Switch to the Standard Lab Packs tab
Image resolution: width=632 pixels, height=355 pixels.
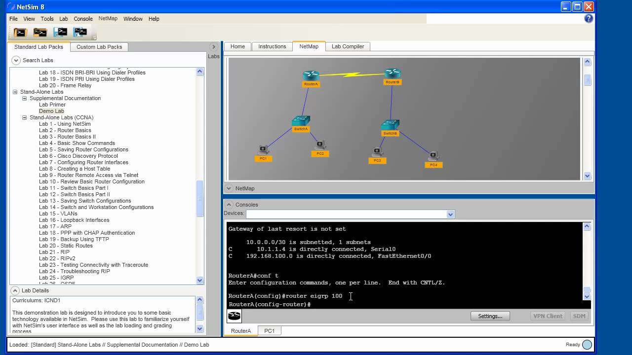tap(39, 47)
